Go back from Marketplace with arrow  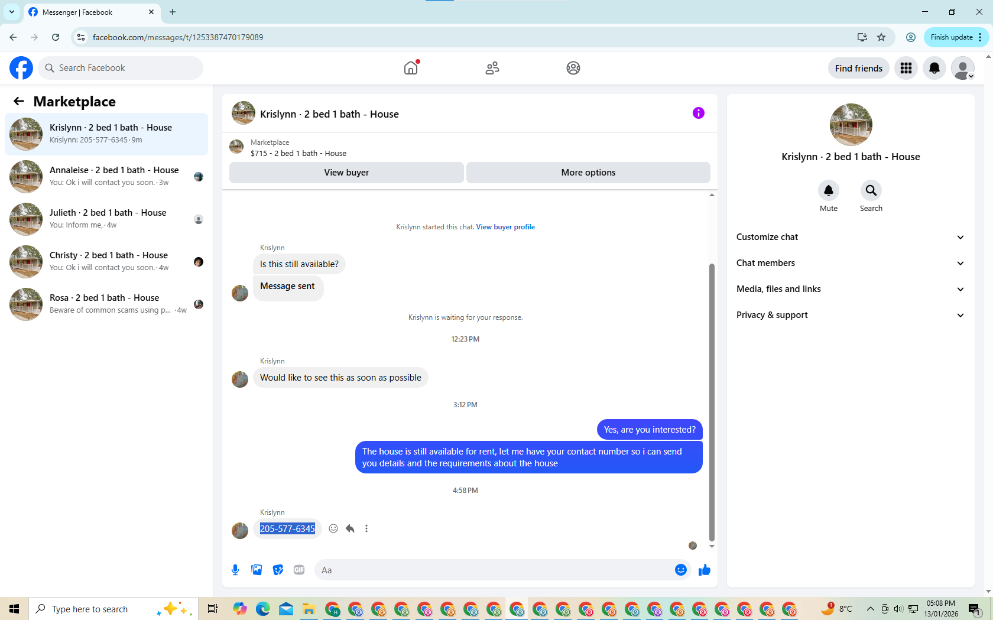pos(19,101)
